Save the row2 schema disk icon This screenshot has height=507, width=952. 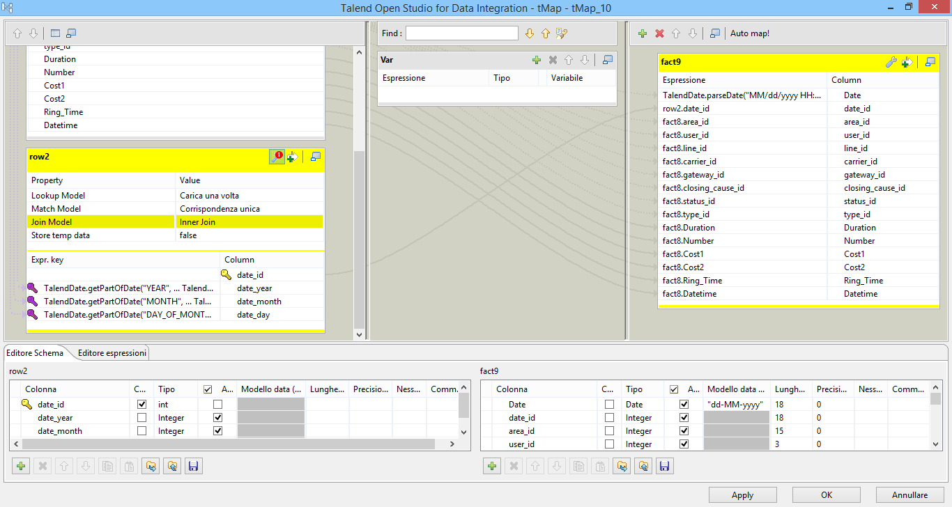tap(194, 466)
